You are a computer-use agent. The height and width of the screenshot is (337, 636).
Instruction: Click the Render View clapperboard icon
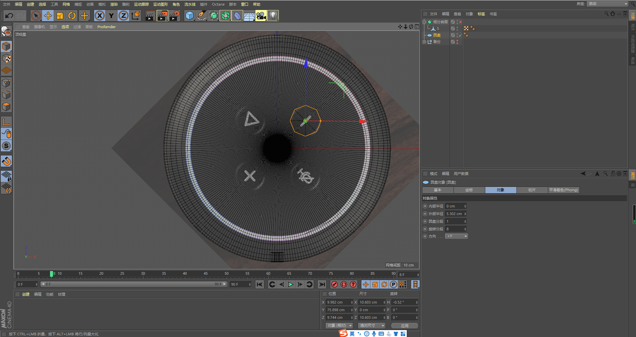[150, 16]
